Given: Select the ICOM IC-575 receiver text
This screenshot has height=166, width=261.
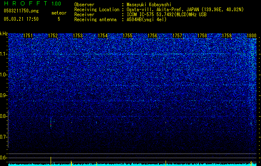Looking at the screenshot, I should click(166, 15).
